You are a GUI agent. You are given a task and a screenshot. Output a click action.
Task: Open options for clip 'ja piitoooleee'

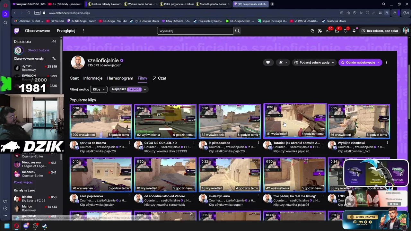258,143
